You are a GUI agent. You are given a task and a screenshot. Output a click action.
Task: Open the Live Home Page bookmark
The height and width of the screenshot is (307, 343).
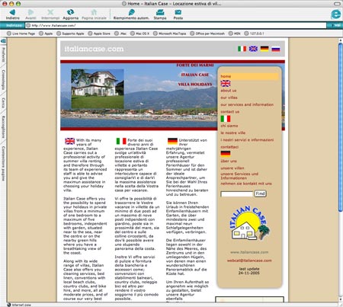click(x=21, y=34)
